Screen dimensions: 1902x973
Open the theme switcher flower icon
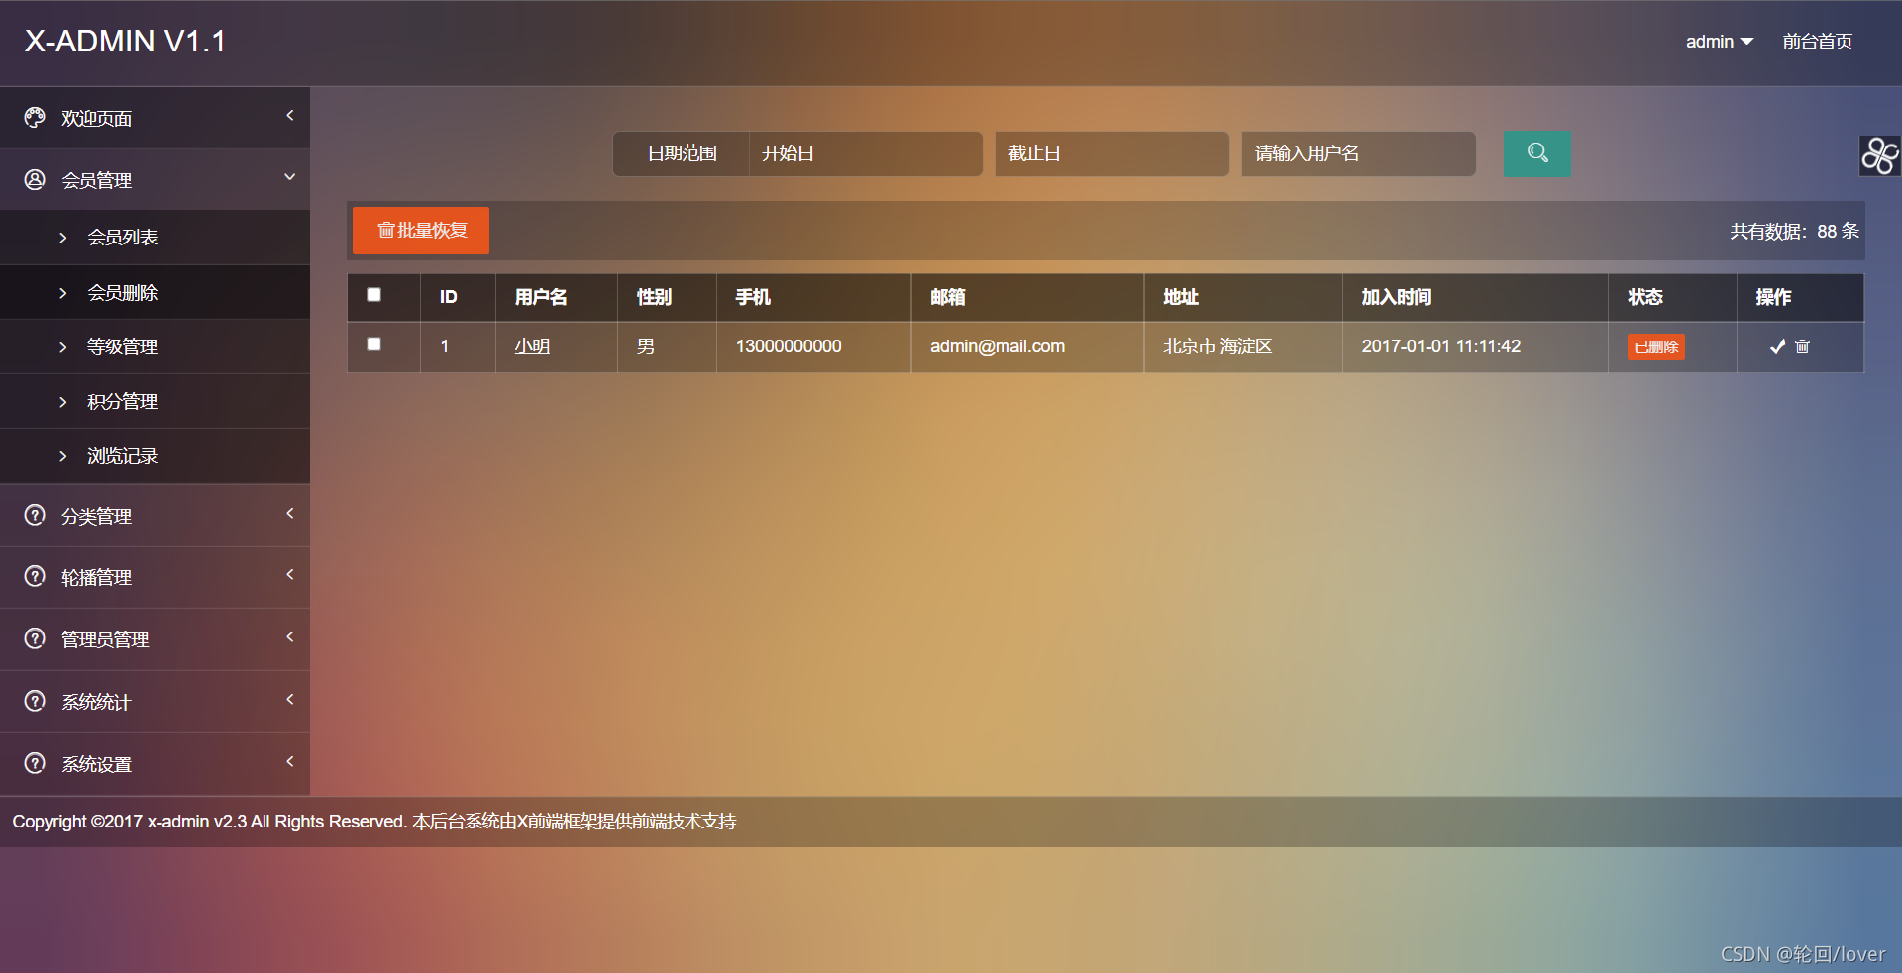click(1879, 155)
